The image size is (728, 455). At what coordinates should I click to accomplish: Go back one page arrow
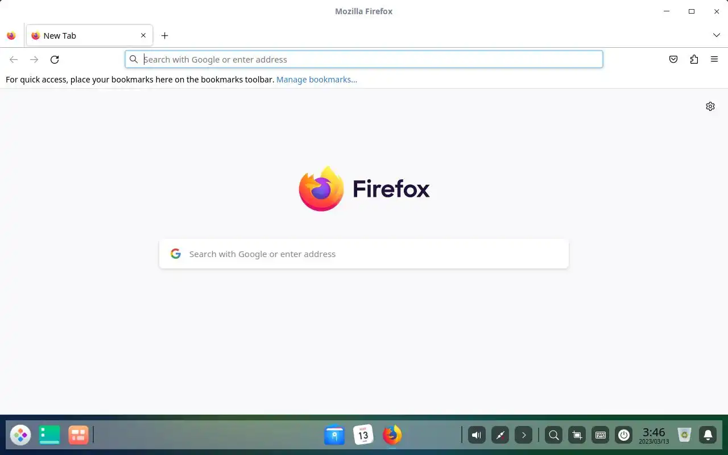click(14, 59)
